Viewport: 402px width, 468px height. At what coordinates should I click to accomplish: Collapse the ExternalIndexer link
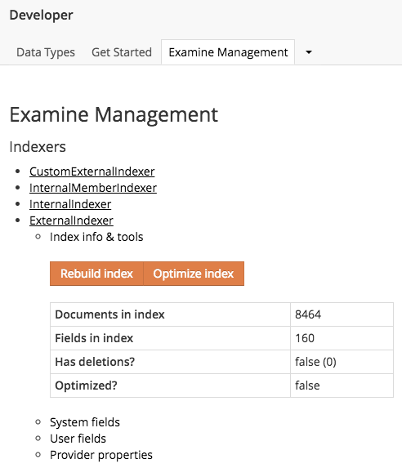coord(71,221)
